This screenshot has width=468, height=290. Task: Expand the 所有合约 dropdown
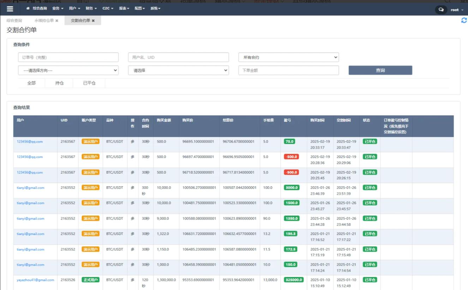tap(288, 57)
